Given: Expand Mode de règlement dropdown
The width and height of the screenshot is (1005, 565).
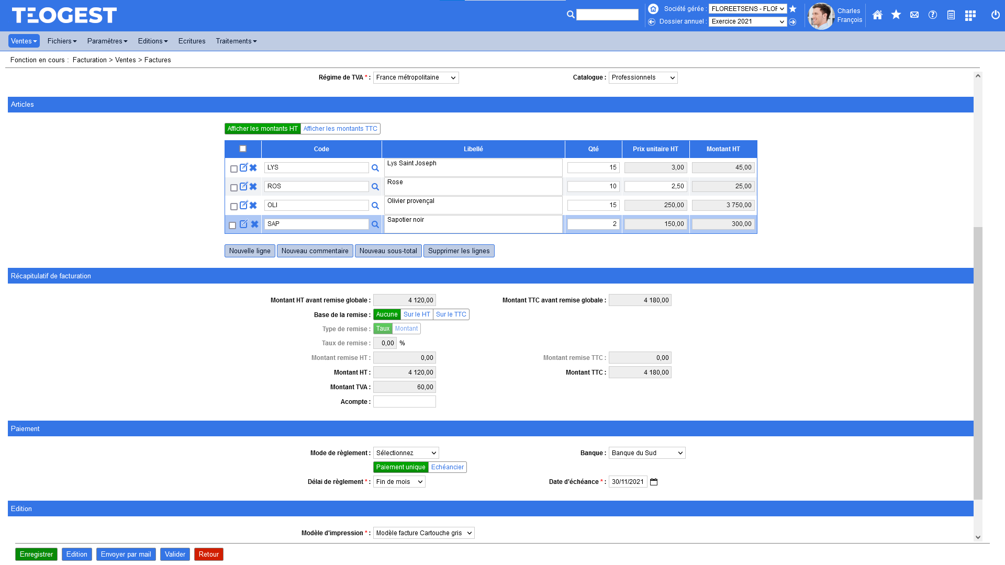Looking at the screenshot, I should coord(406,453).
